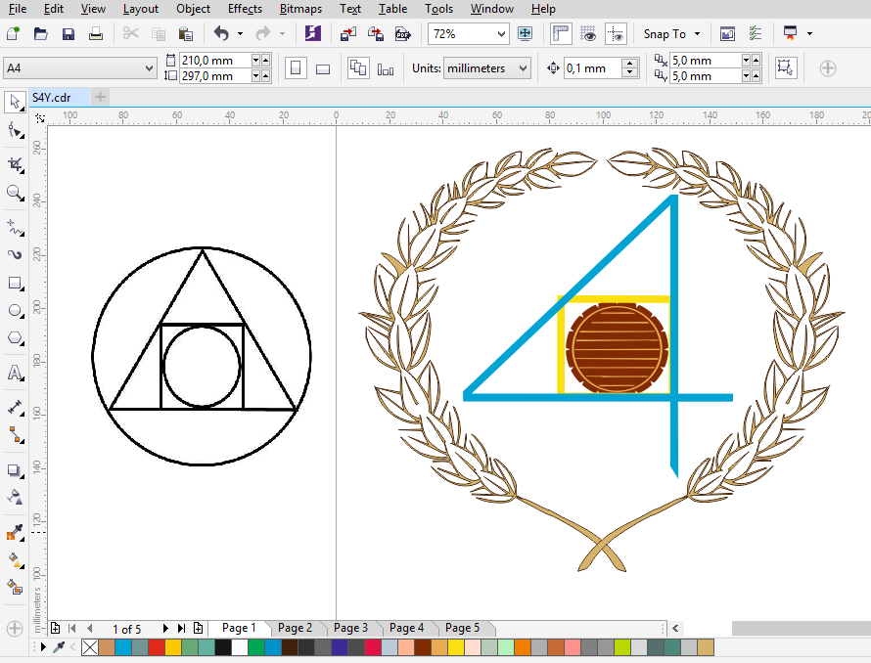Click the Publish to PDF icon
The image size is (871, 663).
[403, 34]
